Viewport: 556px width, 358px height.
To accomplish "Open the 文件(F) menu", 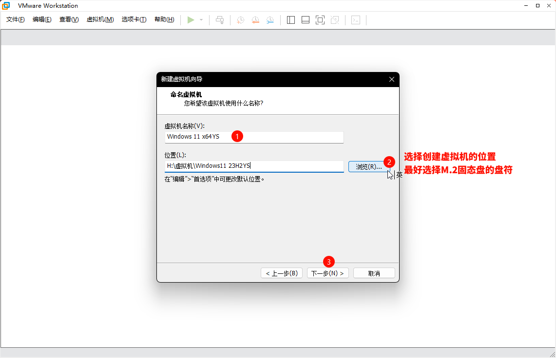I will pos(15,19).
